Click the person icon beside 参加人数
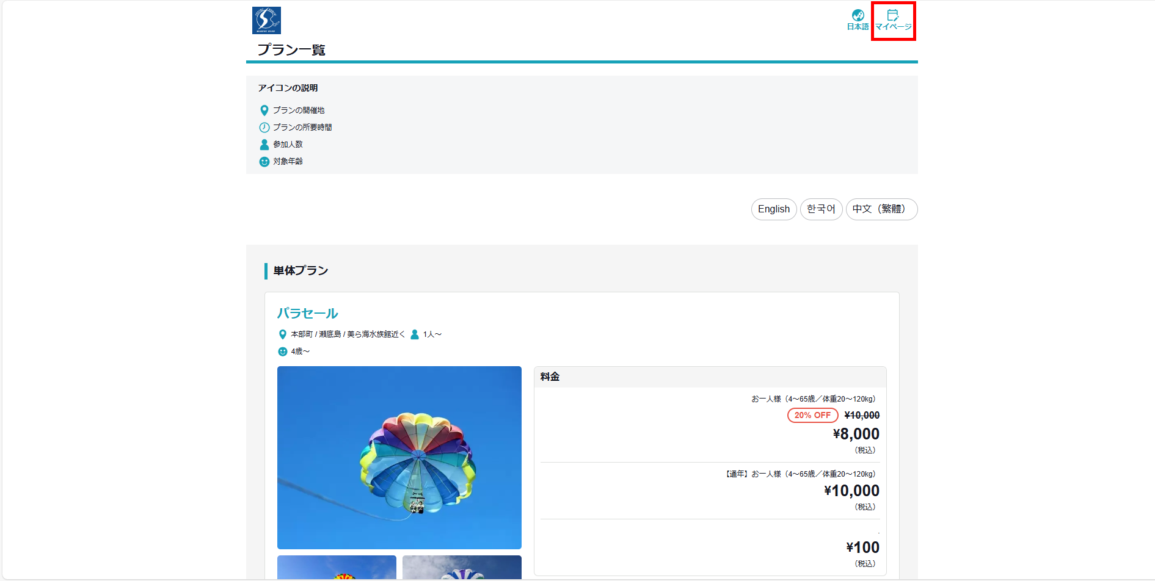This screenshot has width=1155, height=581. click(264, 145)
